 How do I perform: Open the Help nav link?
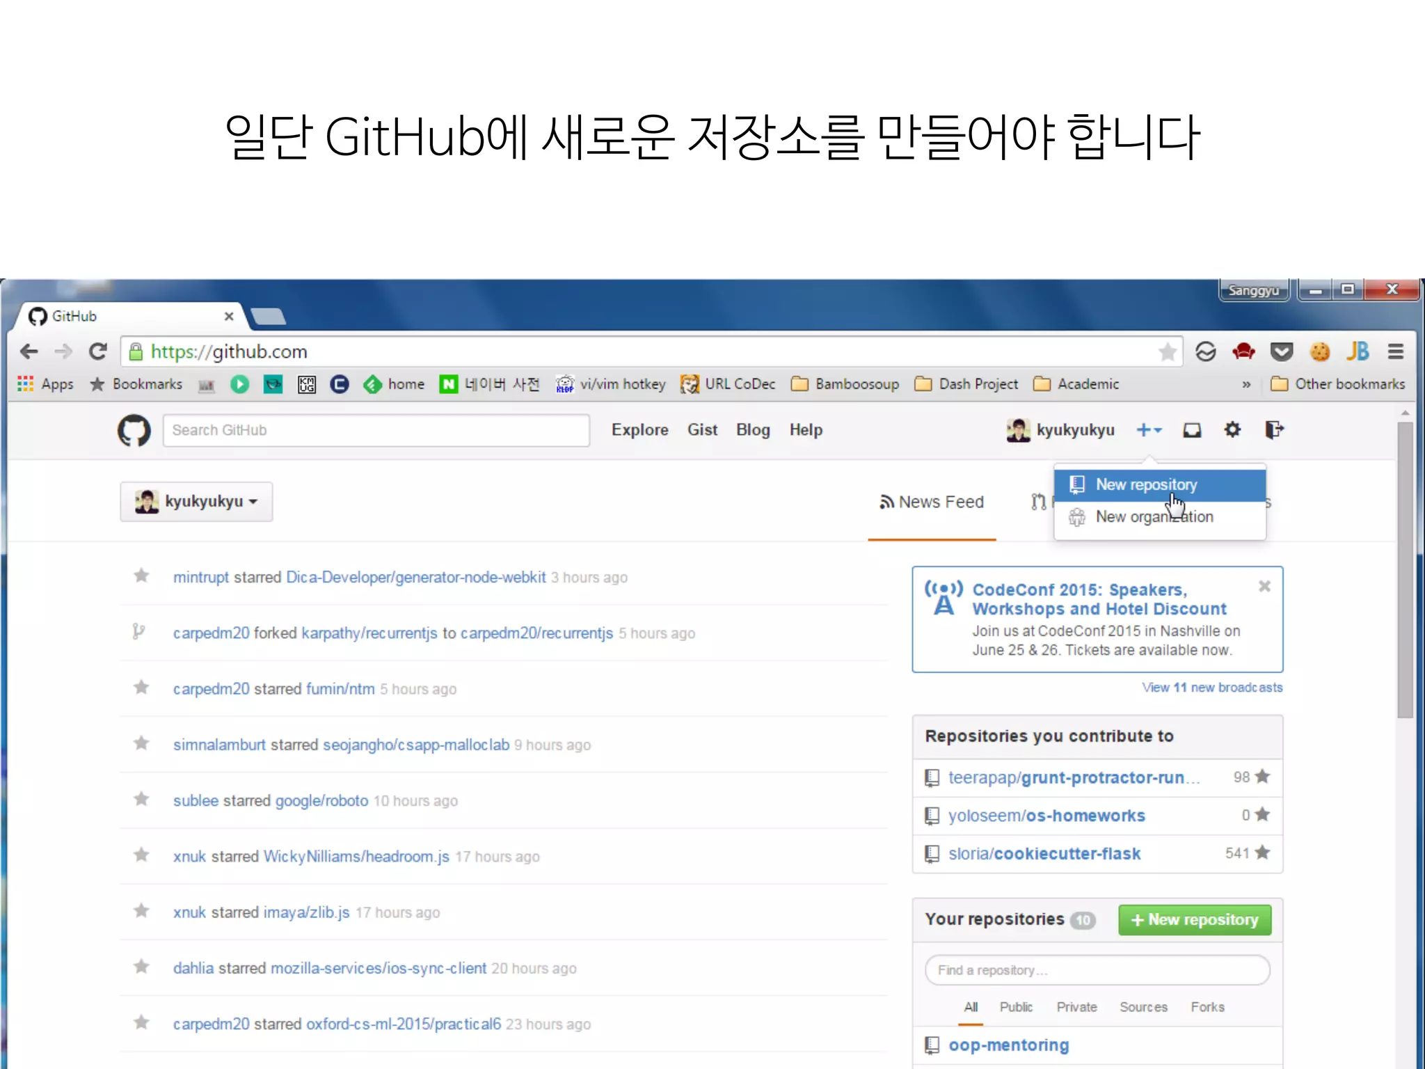[x=806, y=430]
